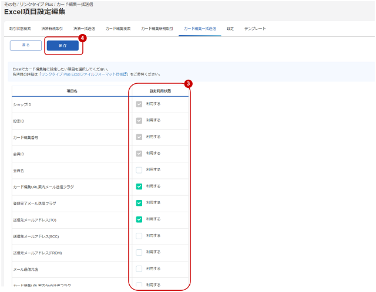Go to the 設定 tab

(x=230, y=29)
